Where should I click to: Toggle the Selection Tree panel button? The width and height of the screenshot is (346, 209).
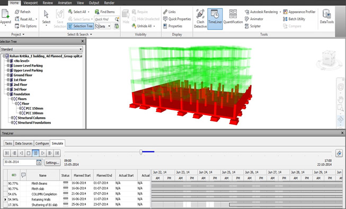tap(81, 26)
